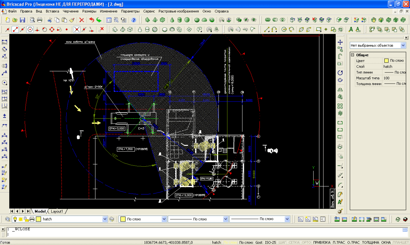Click the yellow Цвет color swatch
410x245 pixels.
tap(386, 61)
